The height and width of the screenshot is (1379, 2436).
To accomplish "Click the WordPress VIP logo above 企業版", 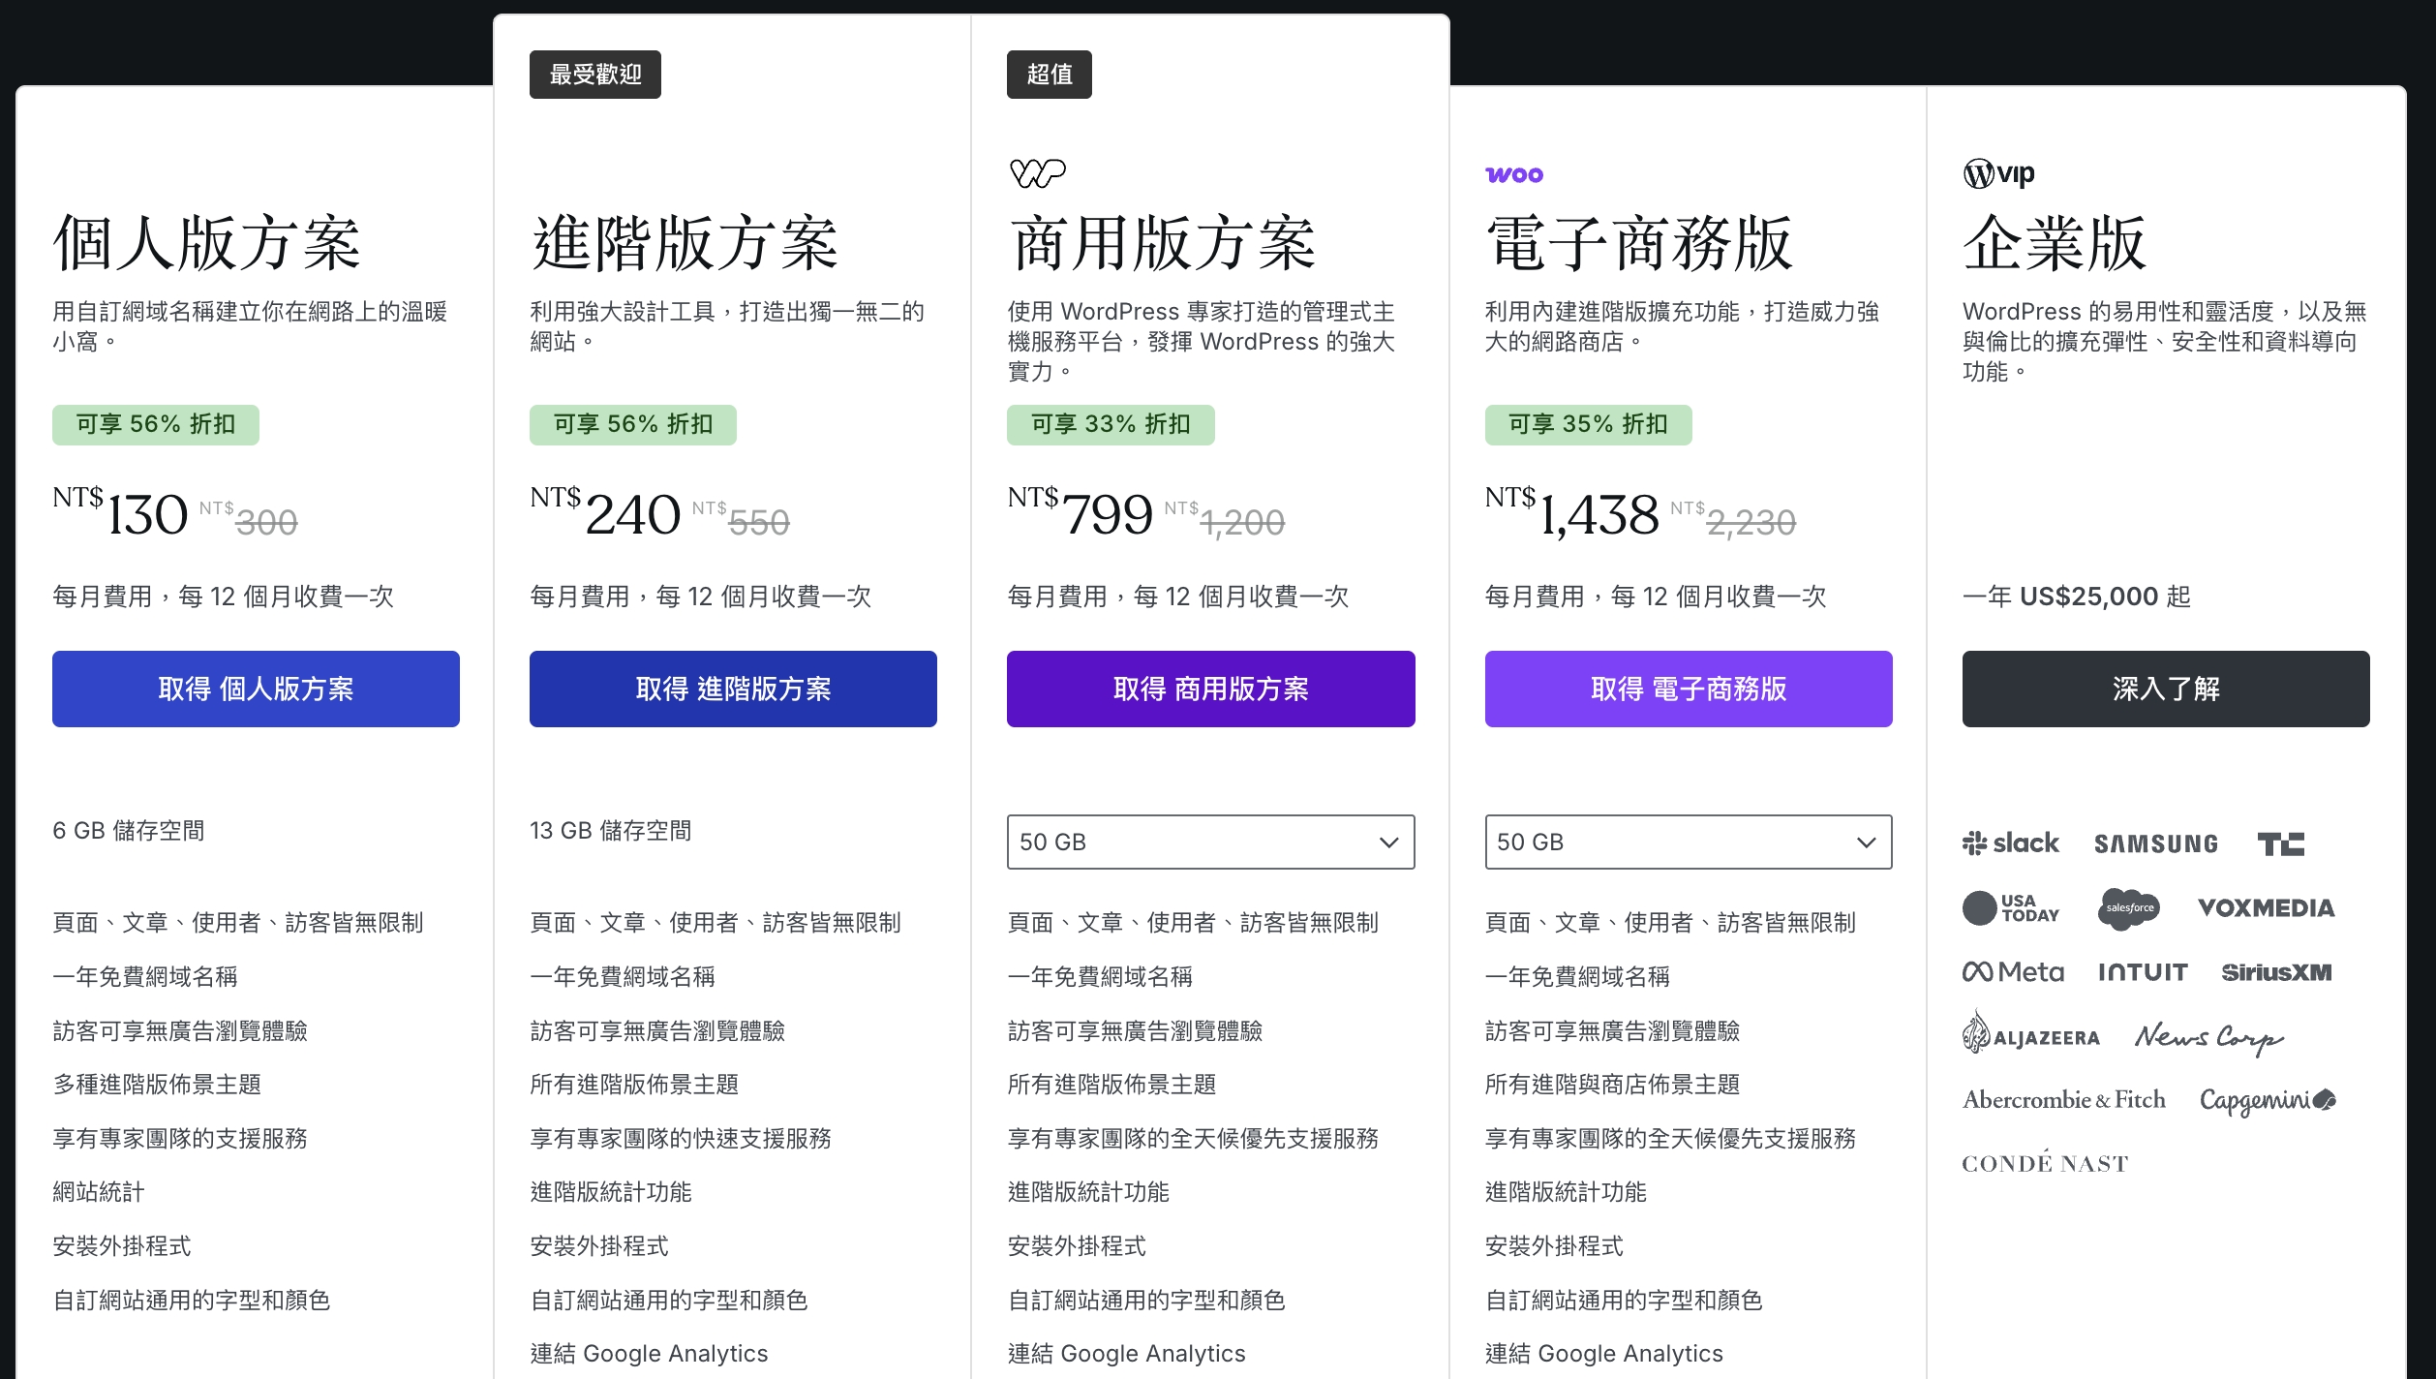I will (1998, 174).
